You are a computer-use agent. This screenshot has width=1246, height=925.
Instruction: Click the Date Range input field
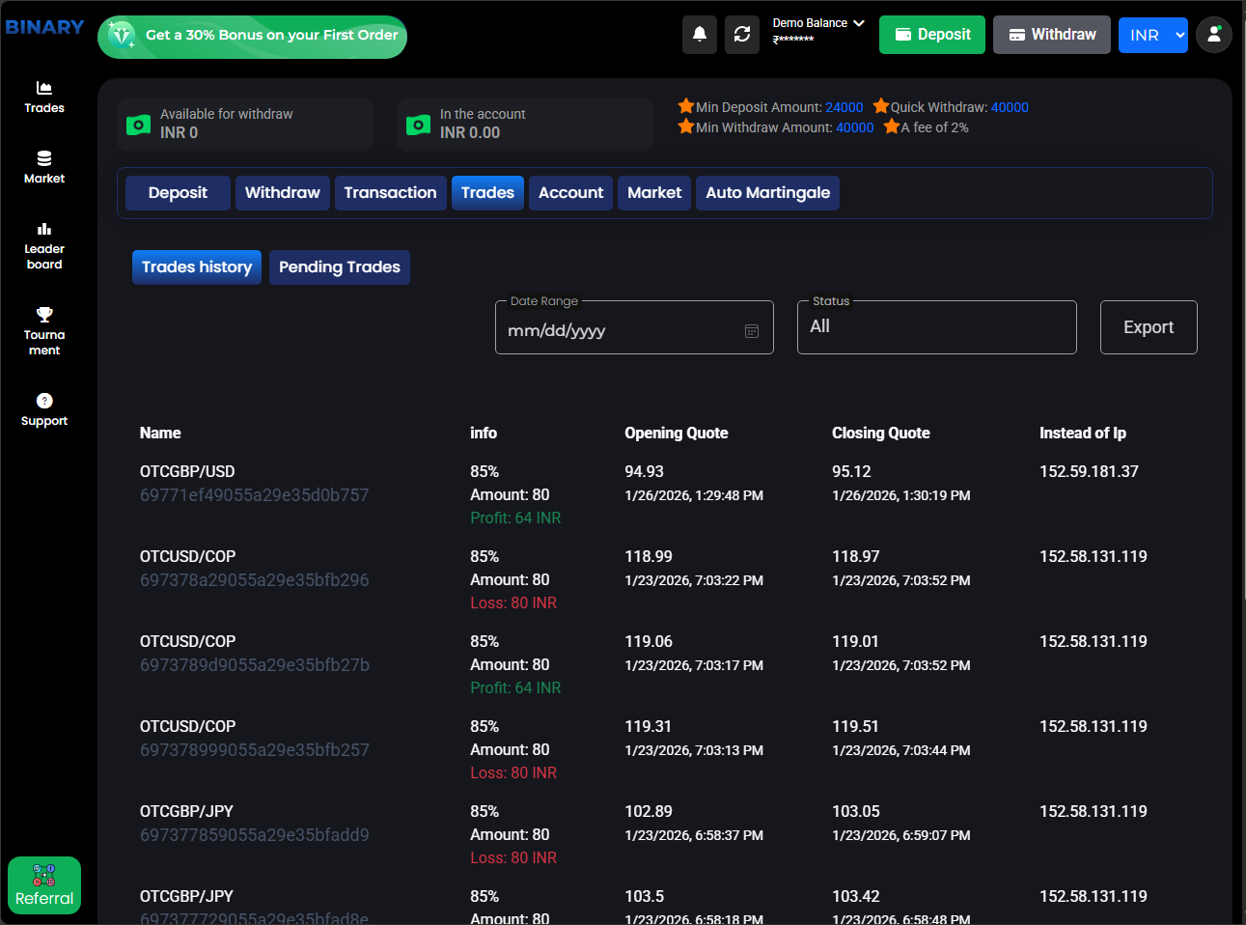[634, 327]
